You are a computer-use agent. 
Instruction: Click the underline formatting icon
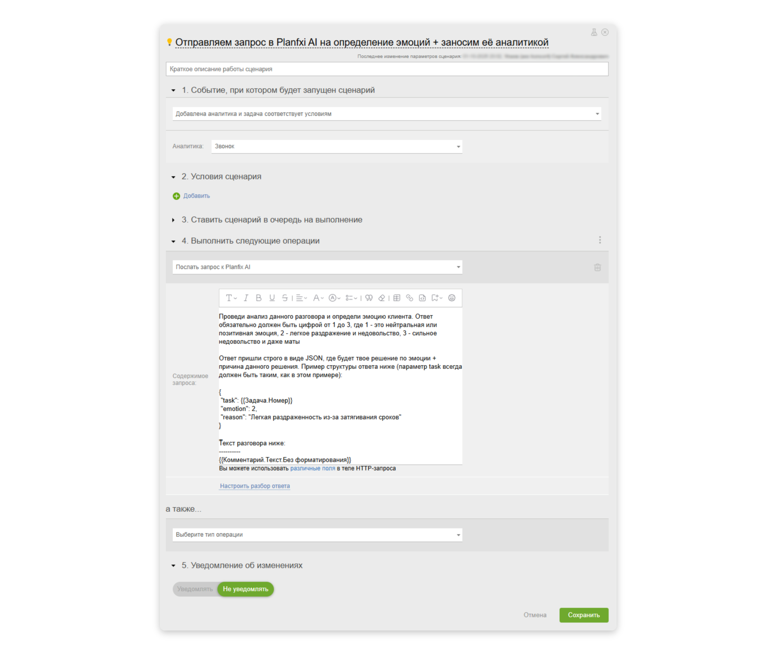pyautogui.click(x=272, y=298)
